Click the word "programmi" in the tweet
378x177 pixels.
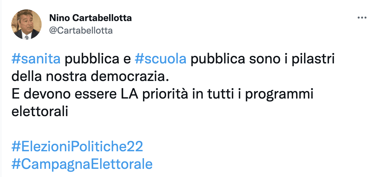coord(279,94)
